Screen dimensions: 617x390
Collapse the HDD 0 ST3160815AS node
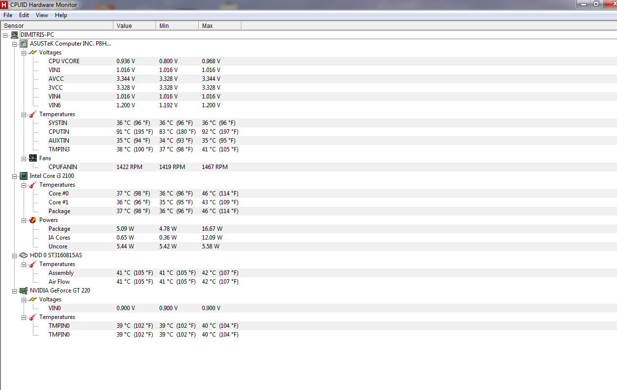(15, 255)
